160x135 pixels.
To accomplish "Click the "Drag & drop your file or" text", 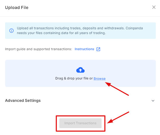I will [74, 79].
